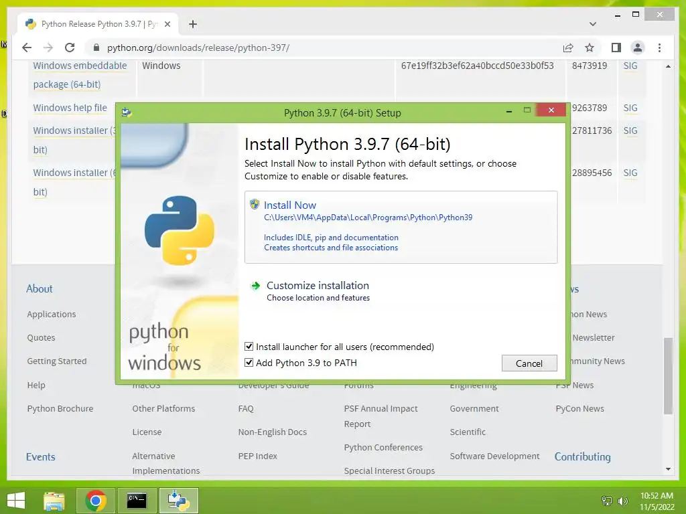Open Windows Start button
The height and width of the screenshot is (514, 686).
coord(16,501)
